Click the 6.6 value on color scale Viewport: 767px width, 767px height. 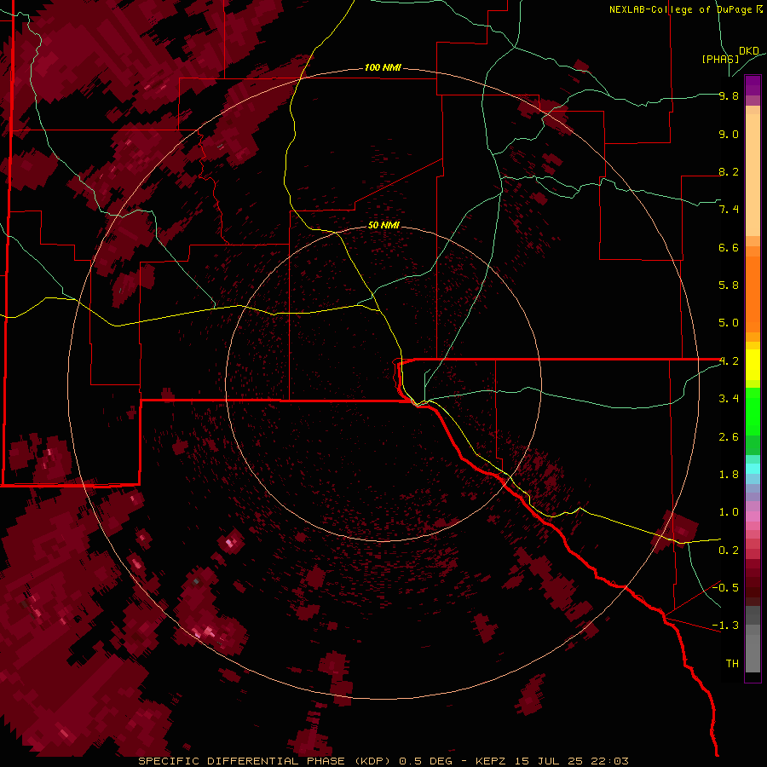729,247
